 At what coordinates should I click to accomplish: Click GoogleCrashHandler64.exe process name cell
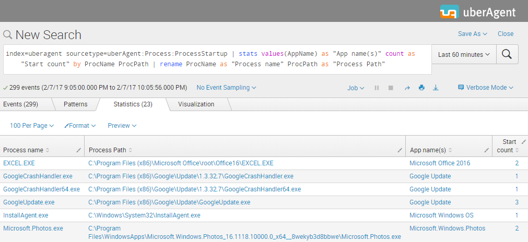pyautogui.click(x=41, y=189)
